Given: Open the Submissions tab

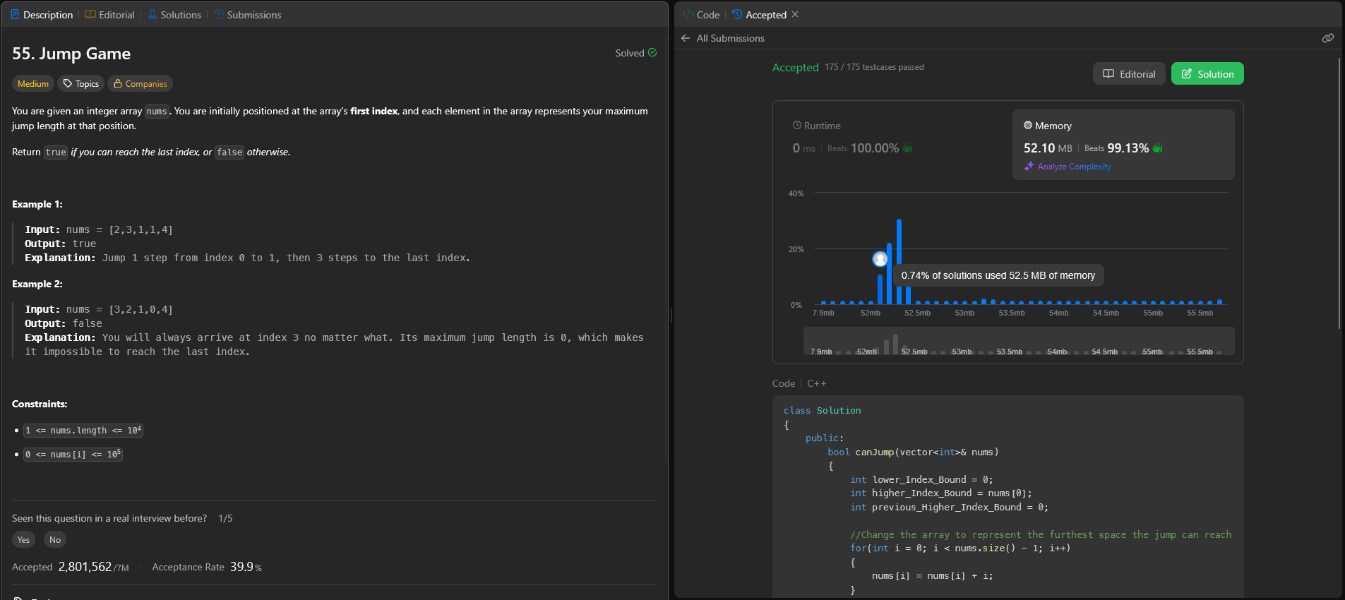Looking at the screenshot, I should pos(247,15).
